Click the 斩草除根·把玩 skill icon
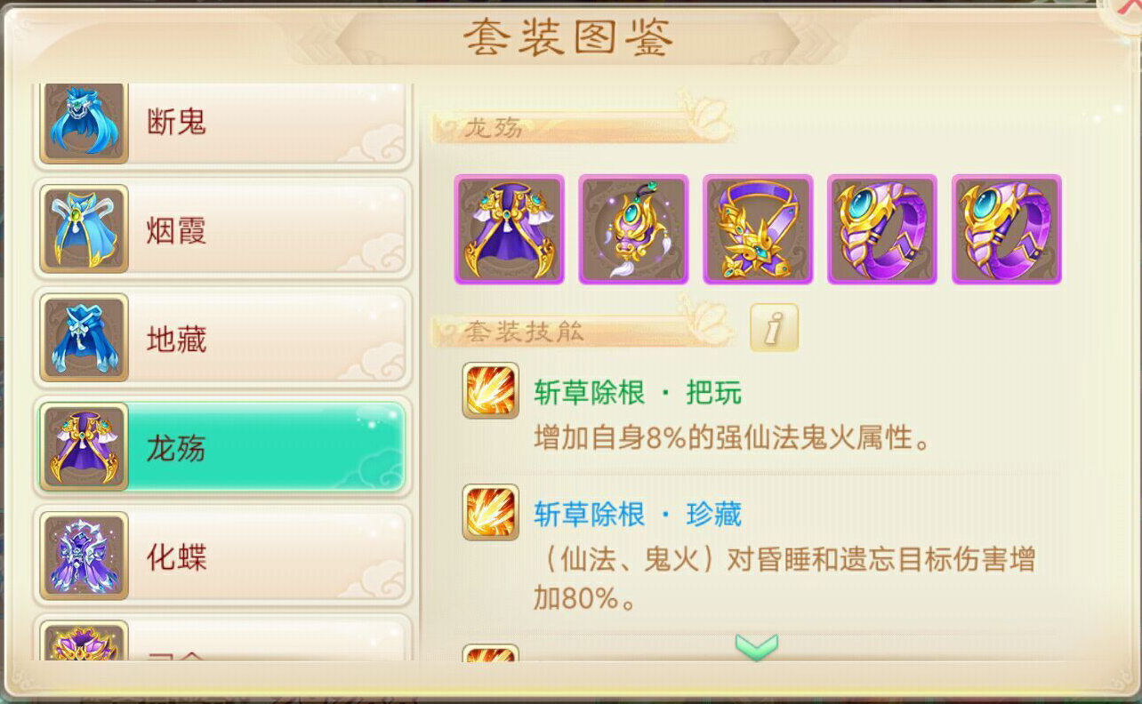 point(490,390)
